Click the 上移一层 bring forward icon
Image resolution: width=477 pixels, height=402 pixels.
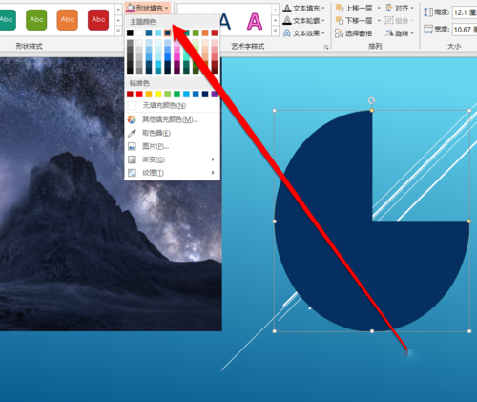click(x=340, y=8)
